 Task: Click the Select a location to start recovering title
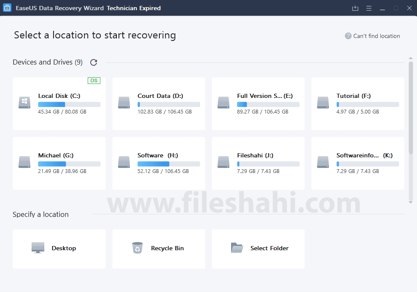tap(95, 35)
